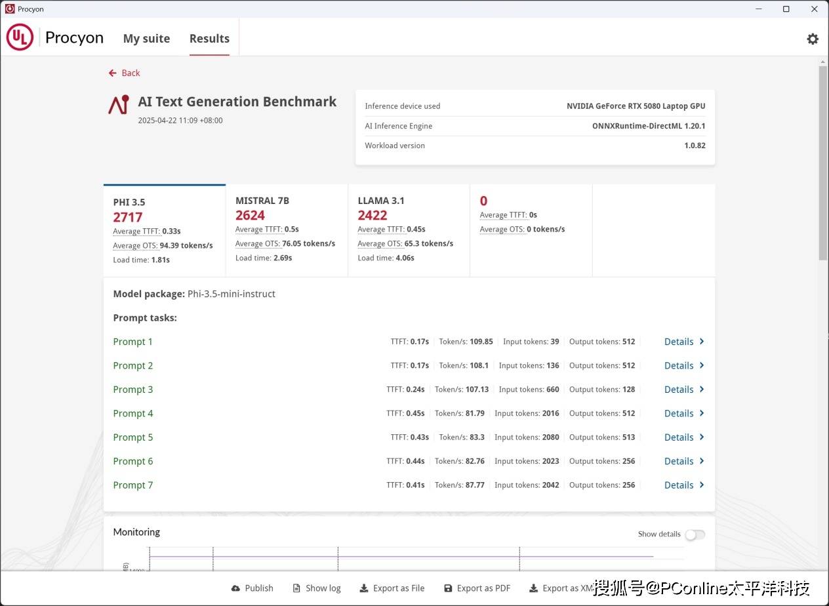The image size is (829, 606).
Task: Expand details chevron for Prompt 7
Action: [702, 485]
